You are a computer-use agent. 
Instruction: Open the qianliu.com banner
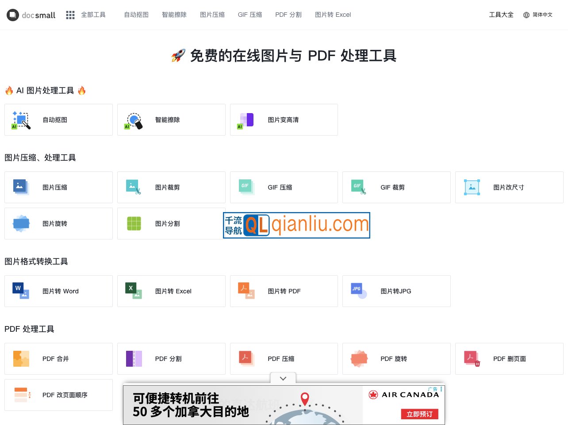(296, 225)
